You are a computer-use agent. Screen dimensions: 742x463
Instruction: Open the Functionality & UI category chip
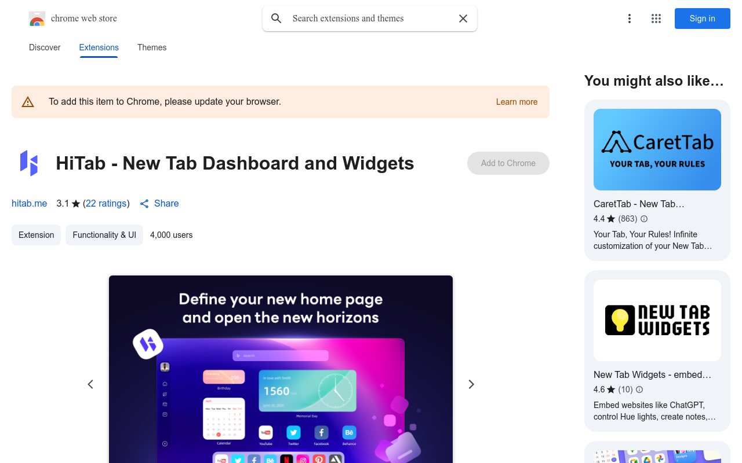pos(104,235)
